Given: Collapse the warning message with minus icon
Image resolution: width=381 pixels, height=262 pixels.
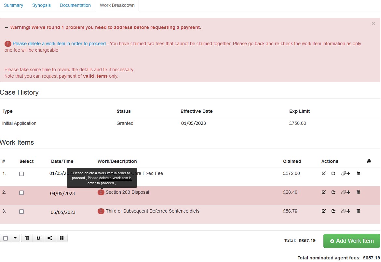Looking at the screenshot, I should click(x=7, y=27).
